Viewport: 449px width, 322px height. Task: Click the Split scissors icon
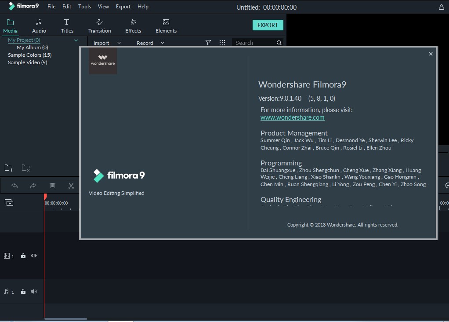coord(71,186)
